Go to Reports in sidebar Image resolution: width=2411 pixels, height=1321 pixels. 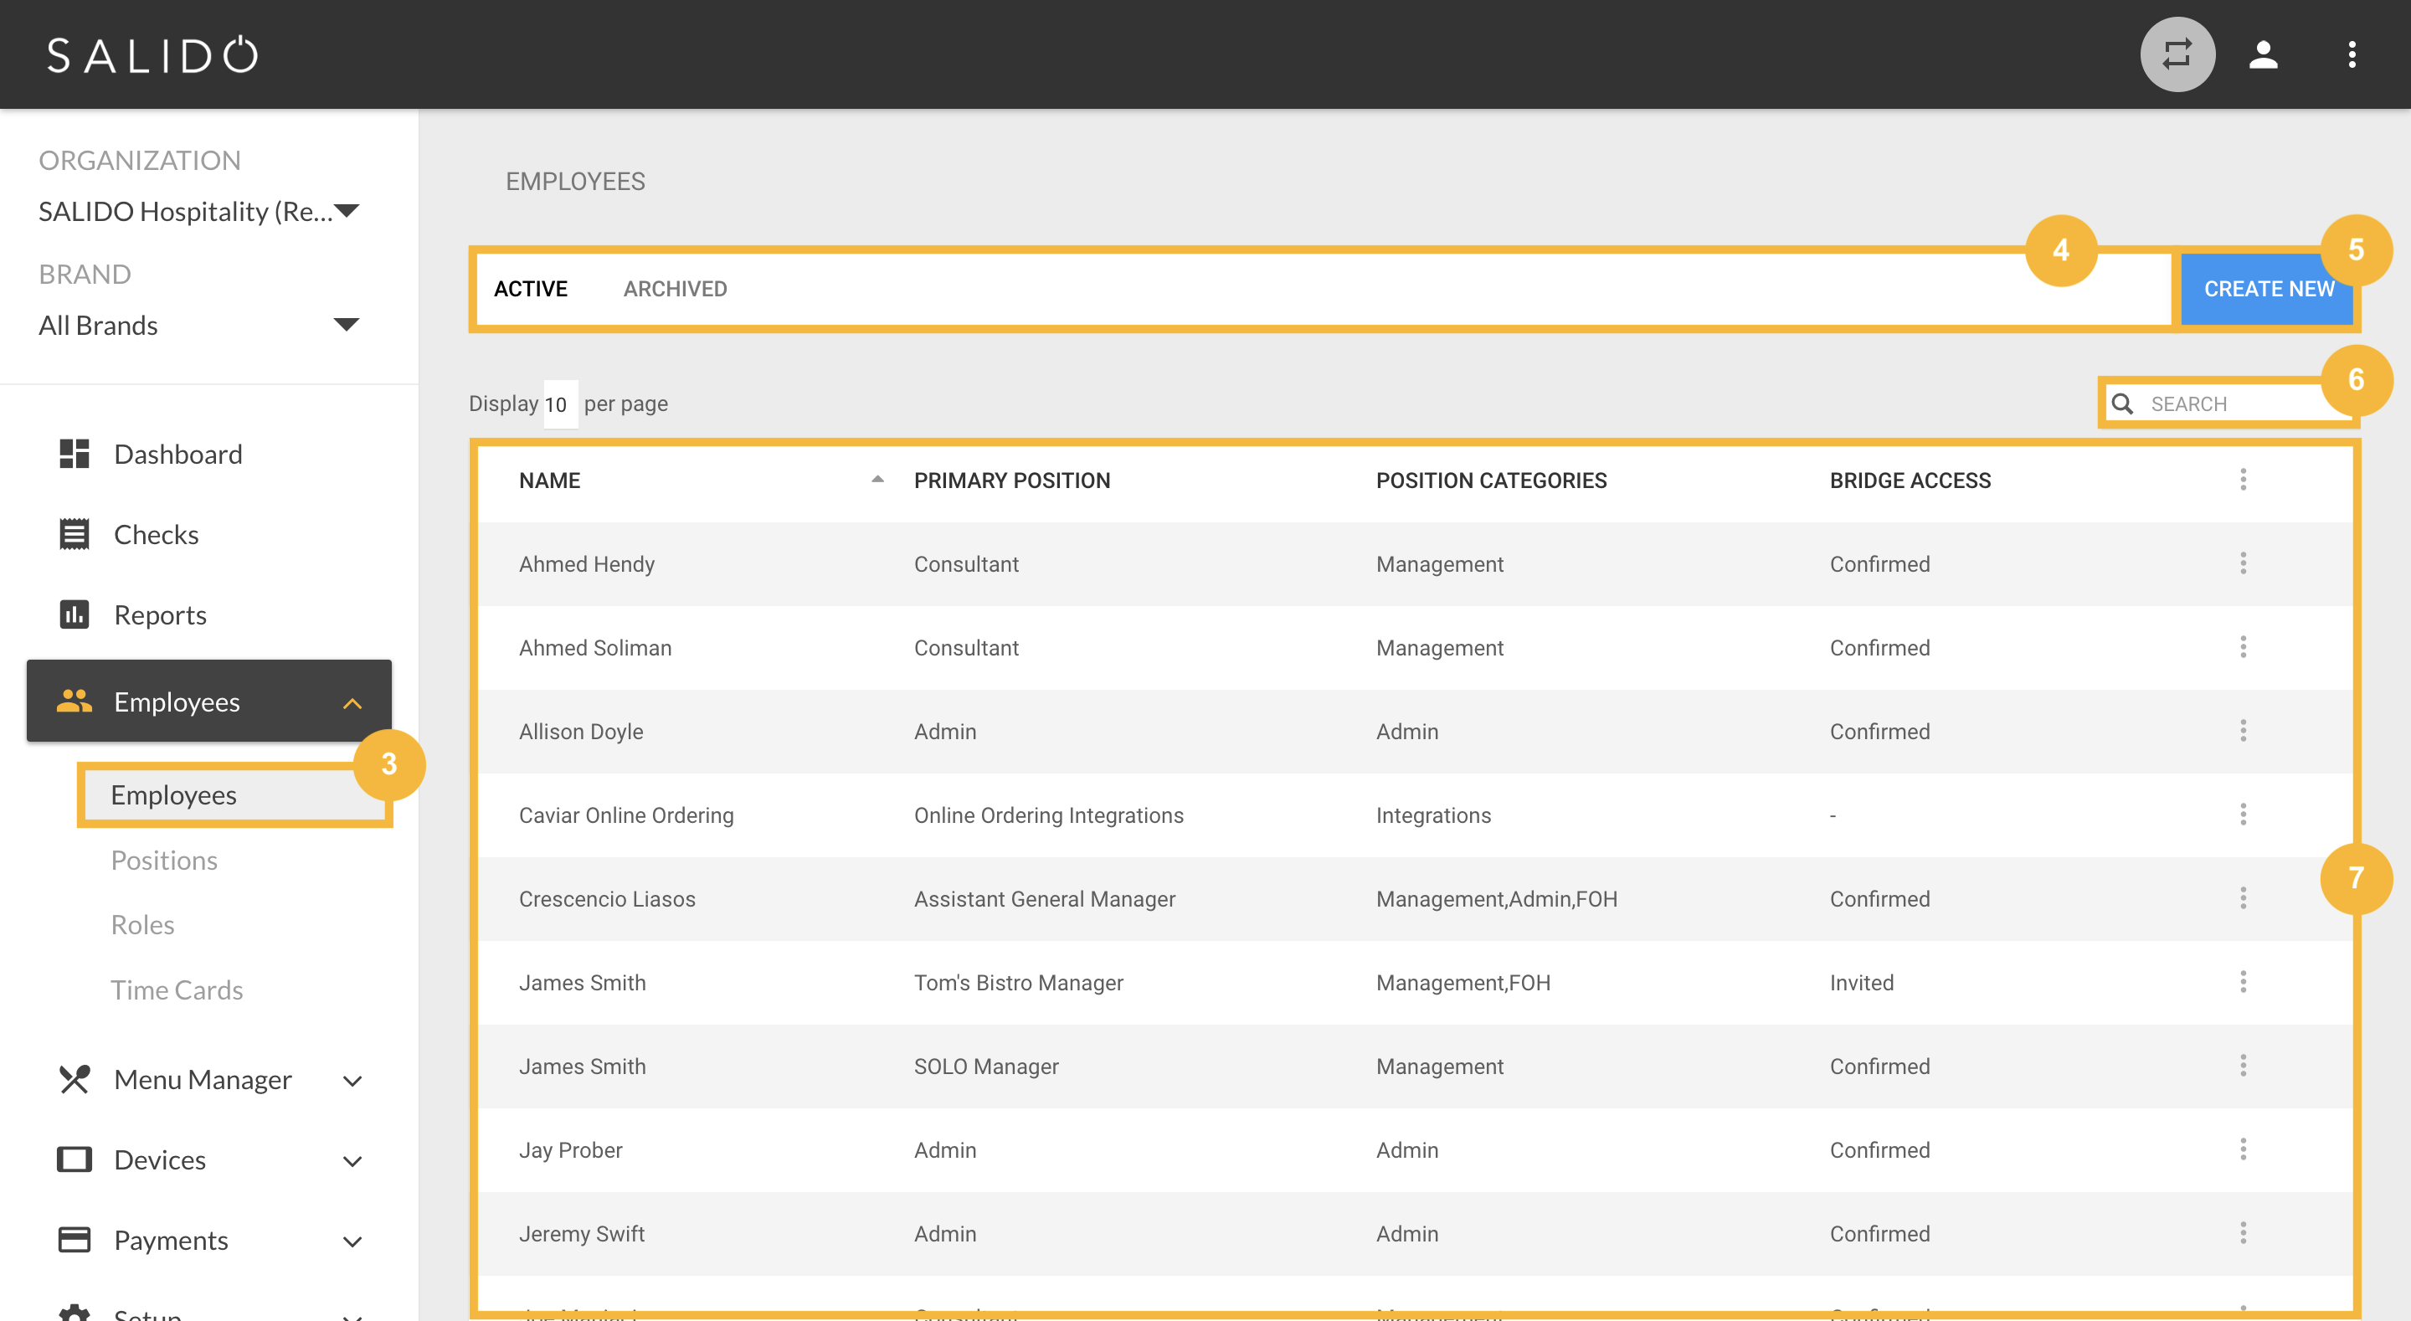(160, 614)
